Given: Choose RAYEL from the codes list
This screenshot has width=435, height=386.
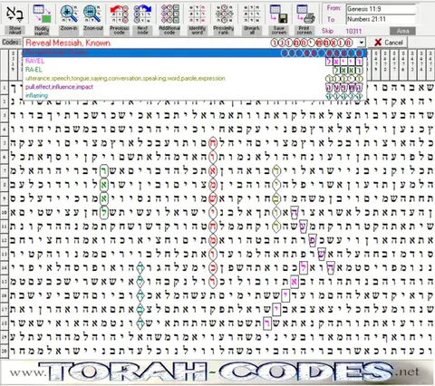Looking at the screenshot, I should (195, 62).
